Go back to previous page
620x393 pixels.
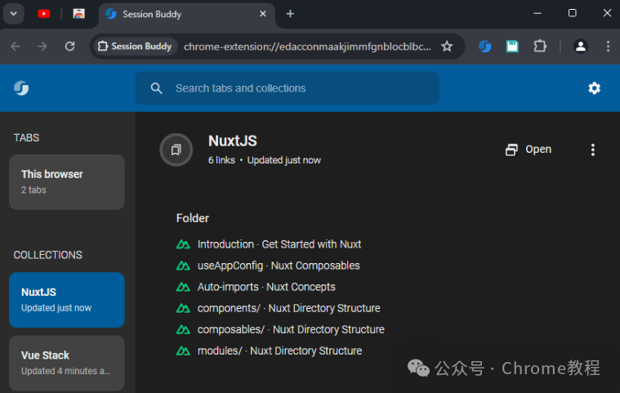click(16, 47)
